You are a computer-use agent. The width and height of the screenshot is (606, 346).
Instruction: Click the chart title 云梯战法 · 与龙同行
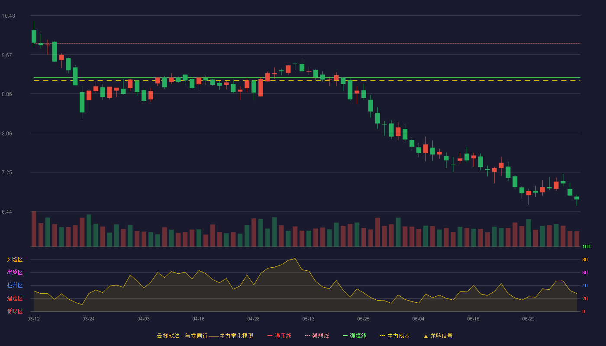[x=182, y=336]
